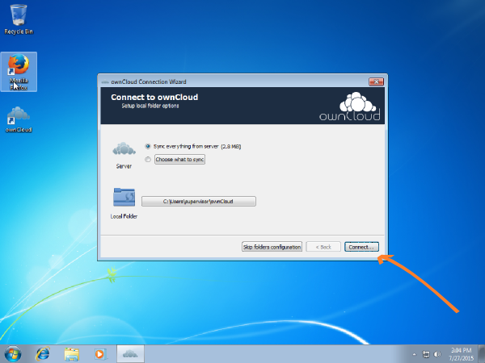This screenshot has width=485, height=363.
Task: Click the Back button in the wizard
Action: [323, 247]
